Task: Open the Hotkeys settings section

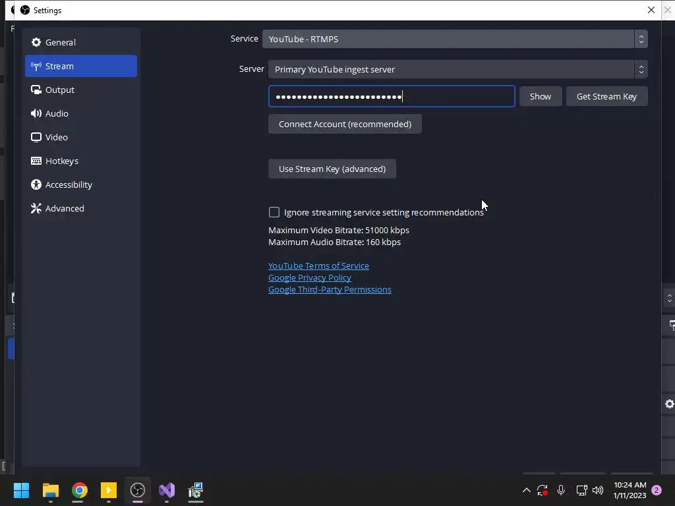Action: [x=81, y=161]
